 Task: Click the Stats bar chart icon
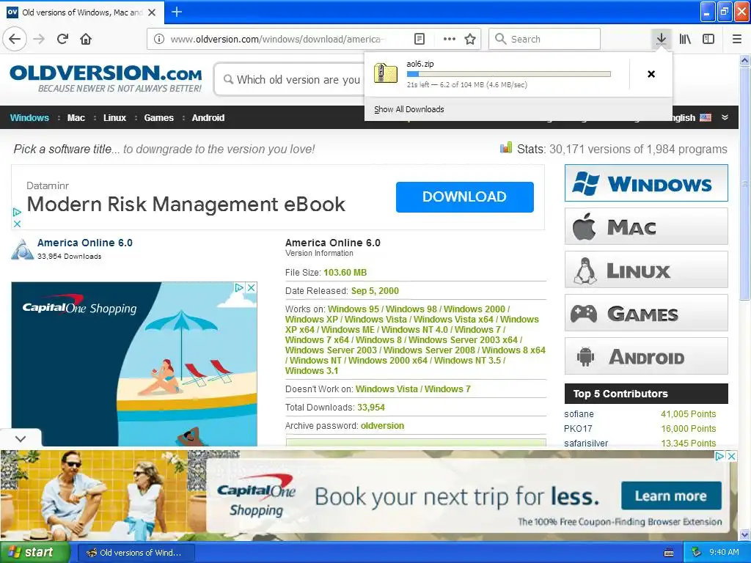coord(506,147)
